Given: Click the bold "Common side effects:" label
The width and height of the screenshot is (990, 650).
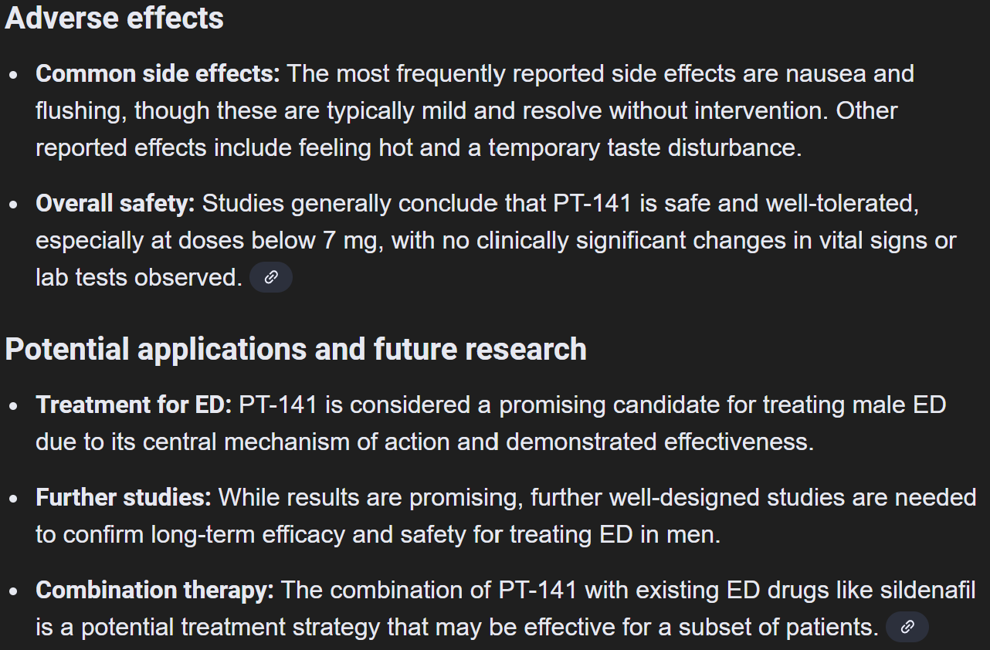Looking at the screenshot, I should click(x=158, y=74).
